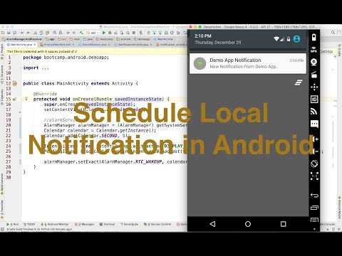
Task: Click the Genymotion remote control arrows icon
Action: 314,87
